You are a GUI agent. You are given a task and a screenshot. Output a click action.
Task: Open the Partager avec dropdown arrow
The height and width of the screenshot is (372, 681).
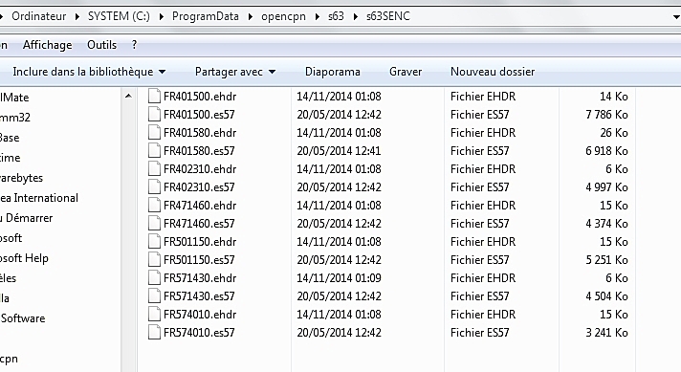[x=273, y=72]
